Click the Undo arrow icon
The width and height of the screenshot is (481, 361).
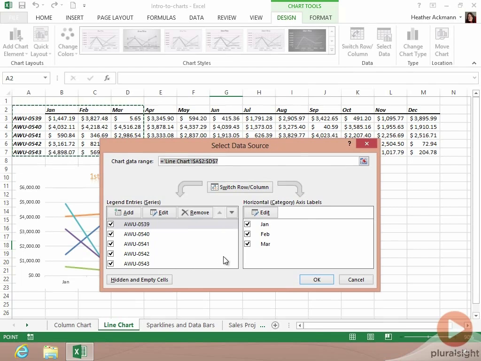[x=36, y=5]
